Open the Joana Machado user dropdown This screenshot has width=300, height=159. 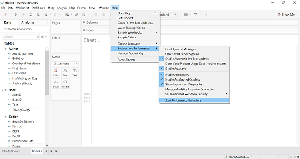(x=239, y=157)
